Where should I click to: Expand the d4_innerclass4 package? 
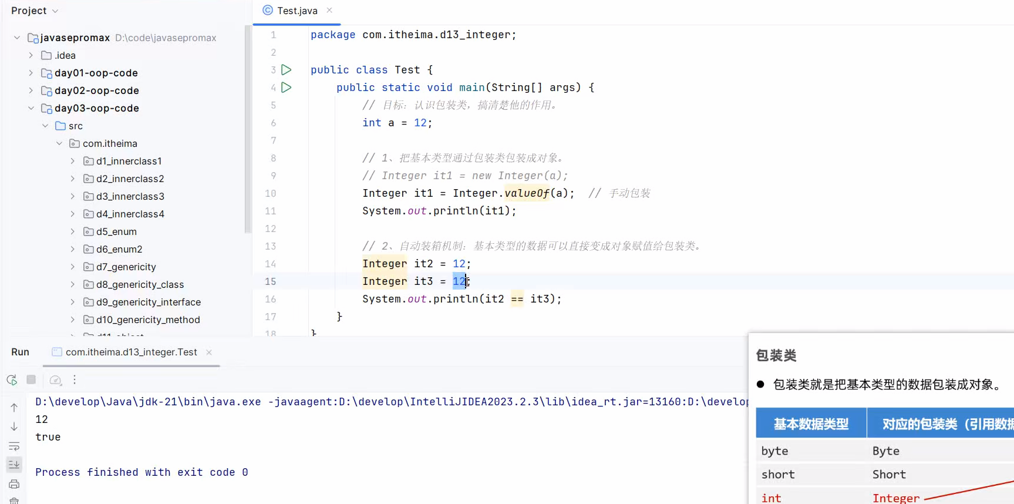[73, 214]
